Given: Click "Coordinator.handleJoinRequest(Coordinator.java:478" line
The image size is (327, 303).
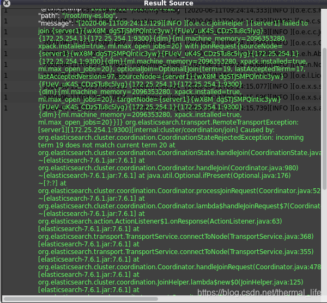Looking at the screenshot, I should (x=179, y=267).
